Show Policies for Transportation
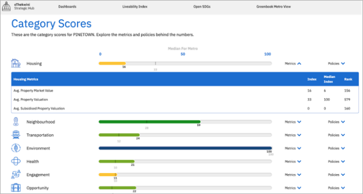 337,135
